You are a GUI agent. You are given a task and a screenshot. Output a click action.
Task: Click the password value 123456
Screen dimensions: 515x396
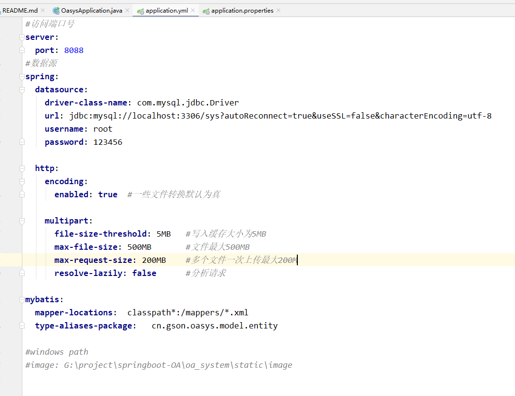coord(108,142)
